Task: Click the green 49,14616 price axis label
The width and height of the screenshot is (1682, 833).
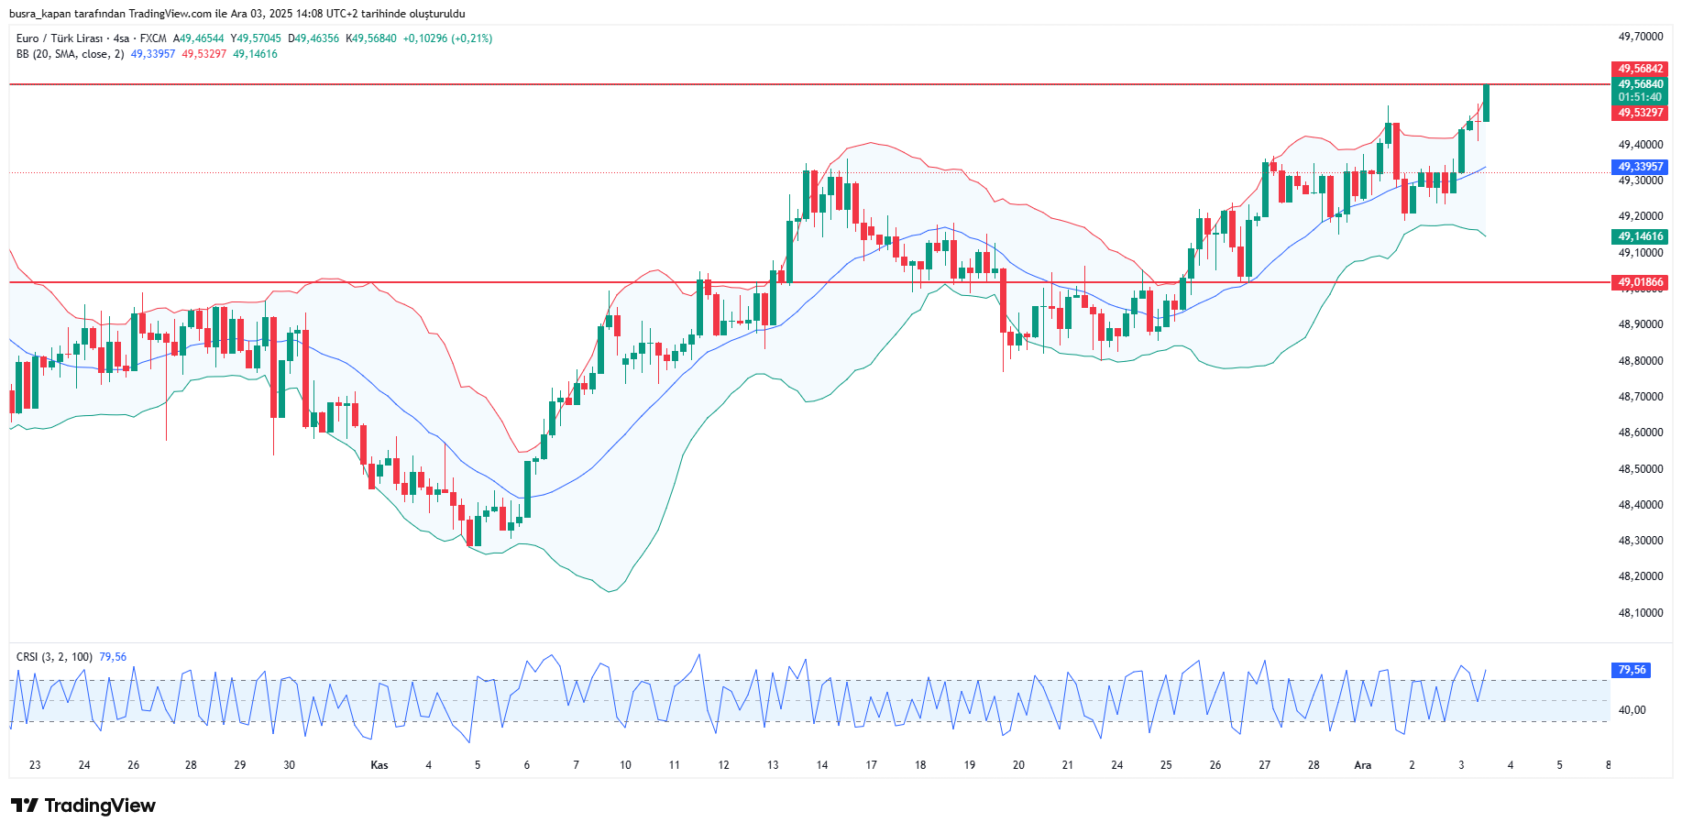Action: click(1639, 236)
